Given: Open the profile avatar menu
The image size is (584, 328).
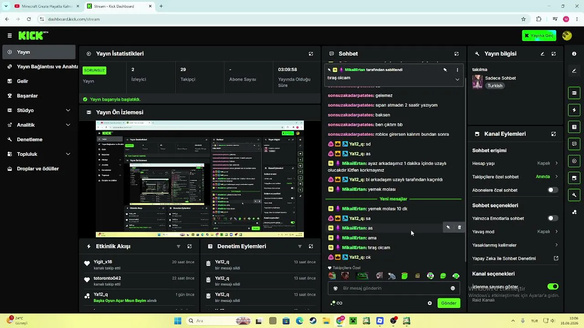Looking at the screenshot, I should coord(567,36).
